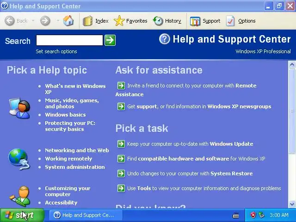Focus the Search text box
Viewport: 296px width, 222px height.
[x=69, y=40]
